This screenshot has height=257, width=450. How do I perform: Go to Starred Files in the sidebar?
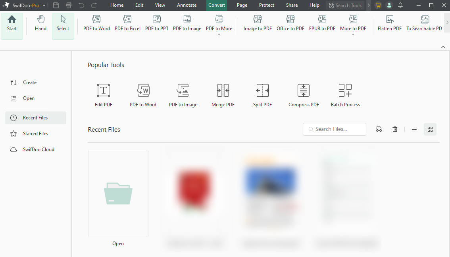(x=35, y=133)
